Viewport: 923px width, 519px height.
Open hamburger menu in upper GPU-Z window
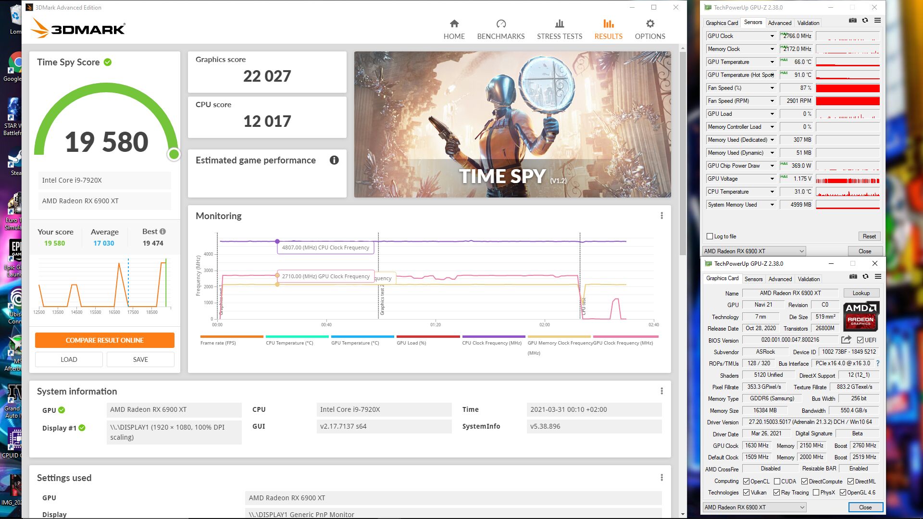point(877,21)
